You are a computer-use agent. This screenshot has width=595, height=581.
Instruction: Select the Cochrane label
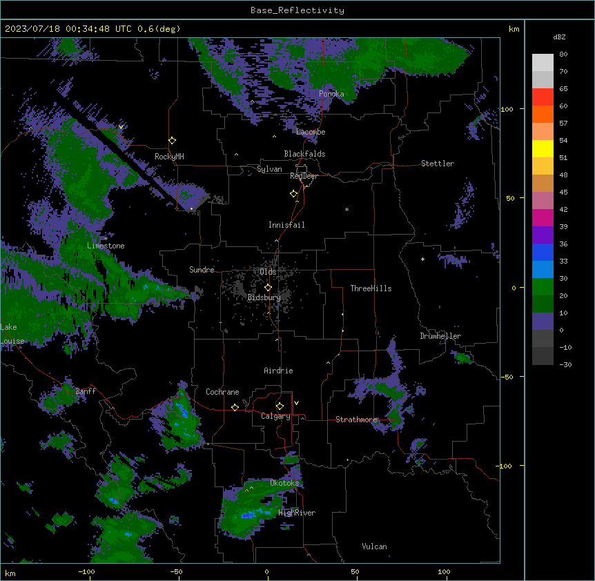pos(222,392)
